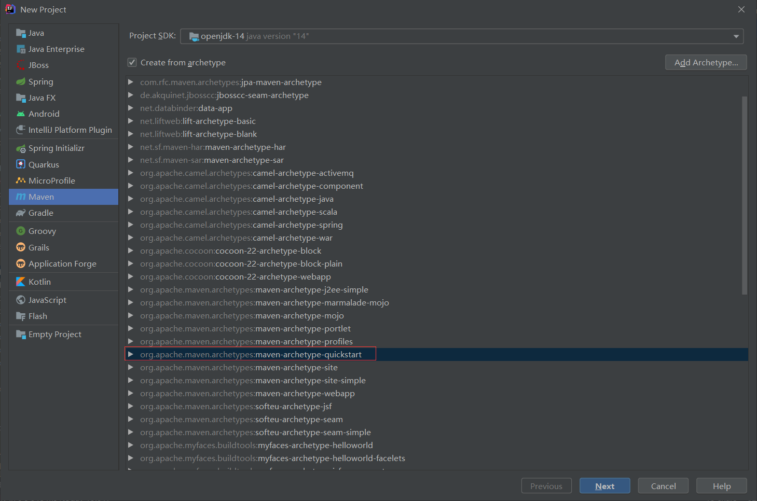Click the Spring Initializr icon

pyautogui.click(x=21, y=148)
